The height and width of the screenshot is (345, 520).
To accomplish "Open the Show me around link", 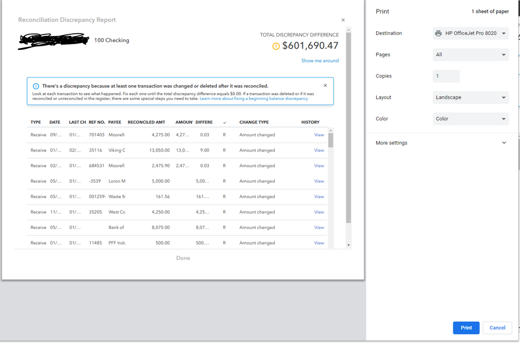I will click(320, 61).
